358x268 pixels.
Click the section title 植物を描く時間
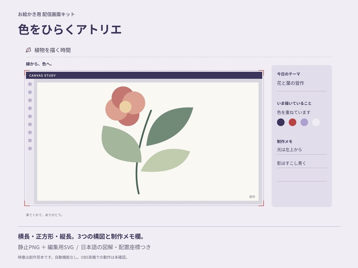pyautogui.click(x=52, y=50)
